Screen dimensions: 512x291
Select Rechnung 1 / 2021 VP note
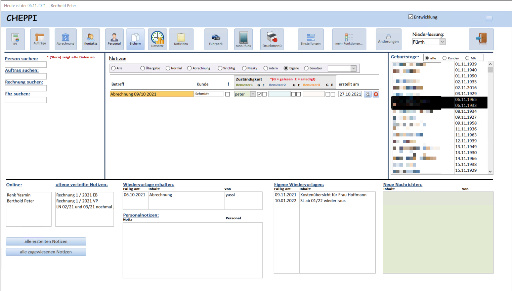(x=77, y=201)
